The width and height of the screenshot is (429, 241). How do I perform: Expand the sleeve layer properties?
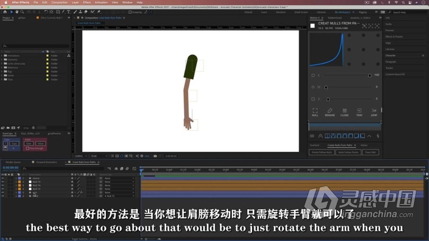16,178
